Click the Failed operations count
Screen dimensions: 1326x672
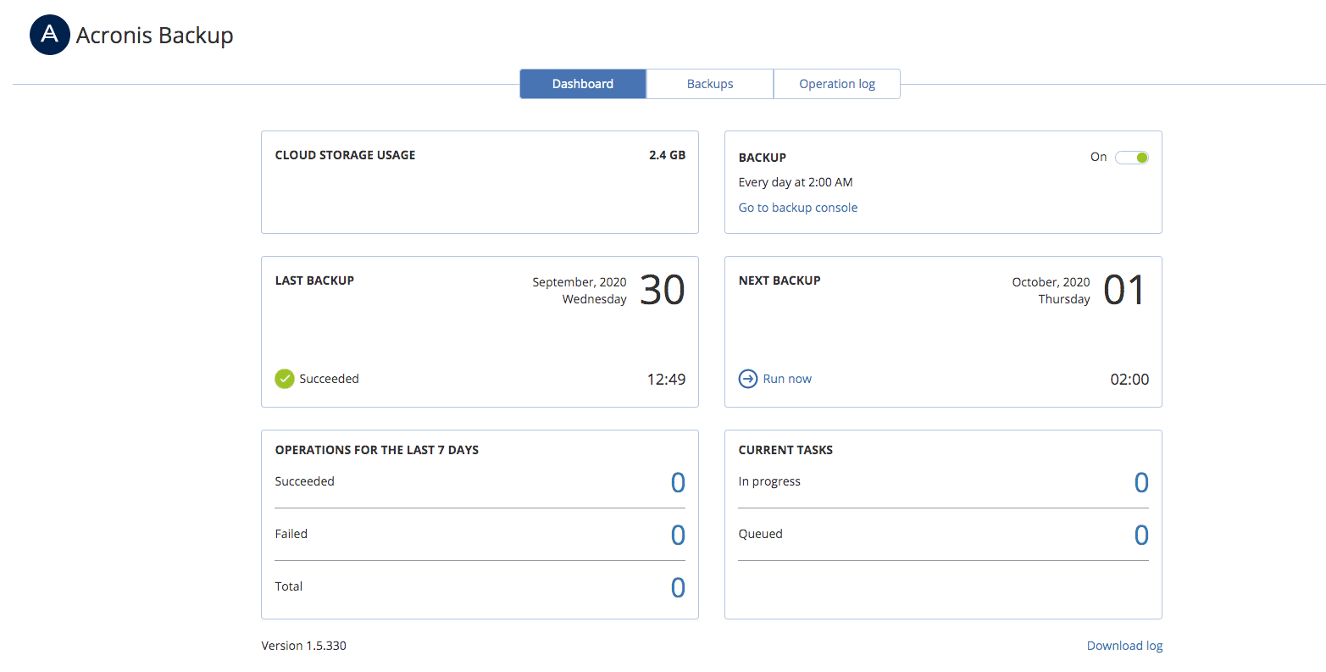pyautogui.click(x=678, y=536)
